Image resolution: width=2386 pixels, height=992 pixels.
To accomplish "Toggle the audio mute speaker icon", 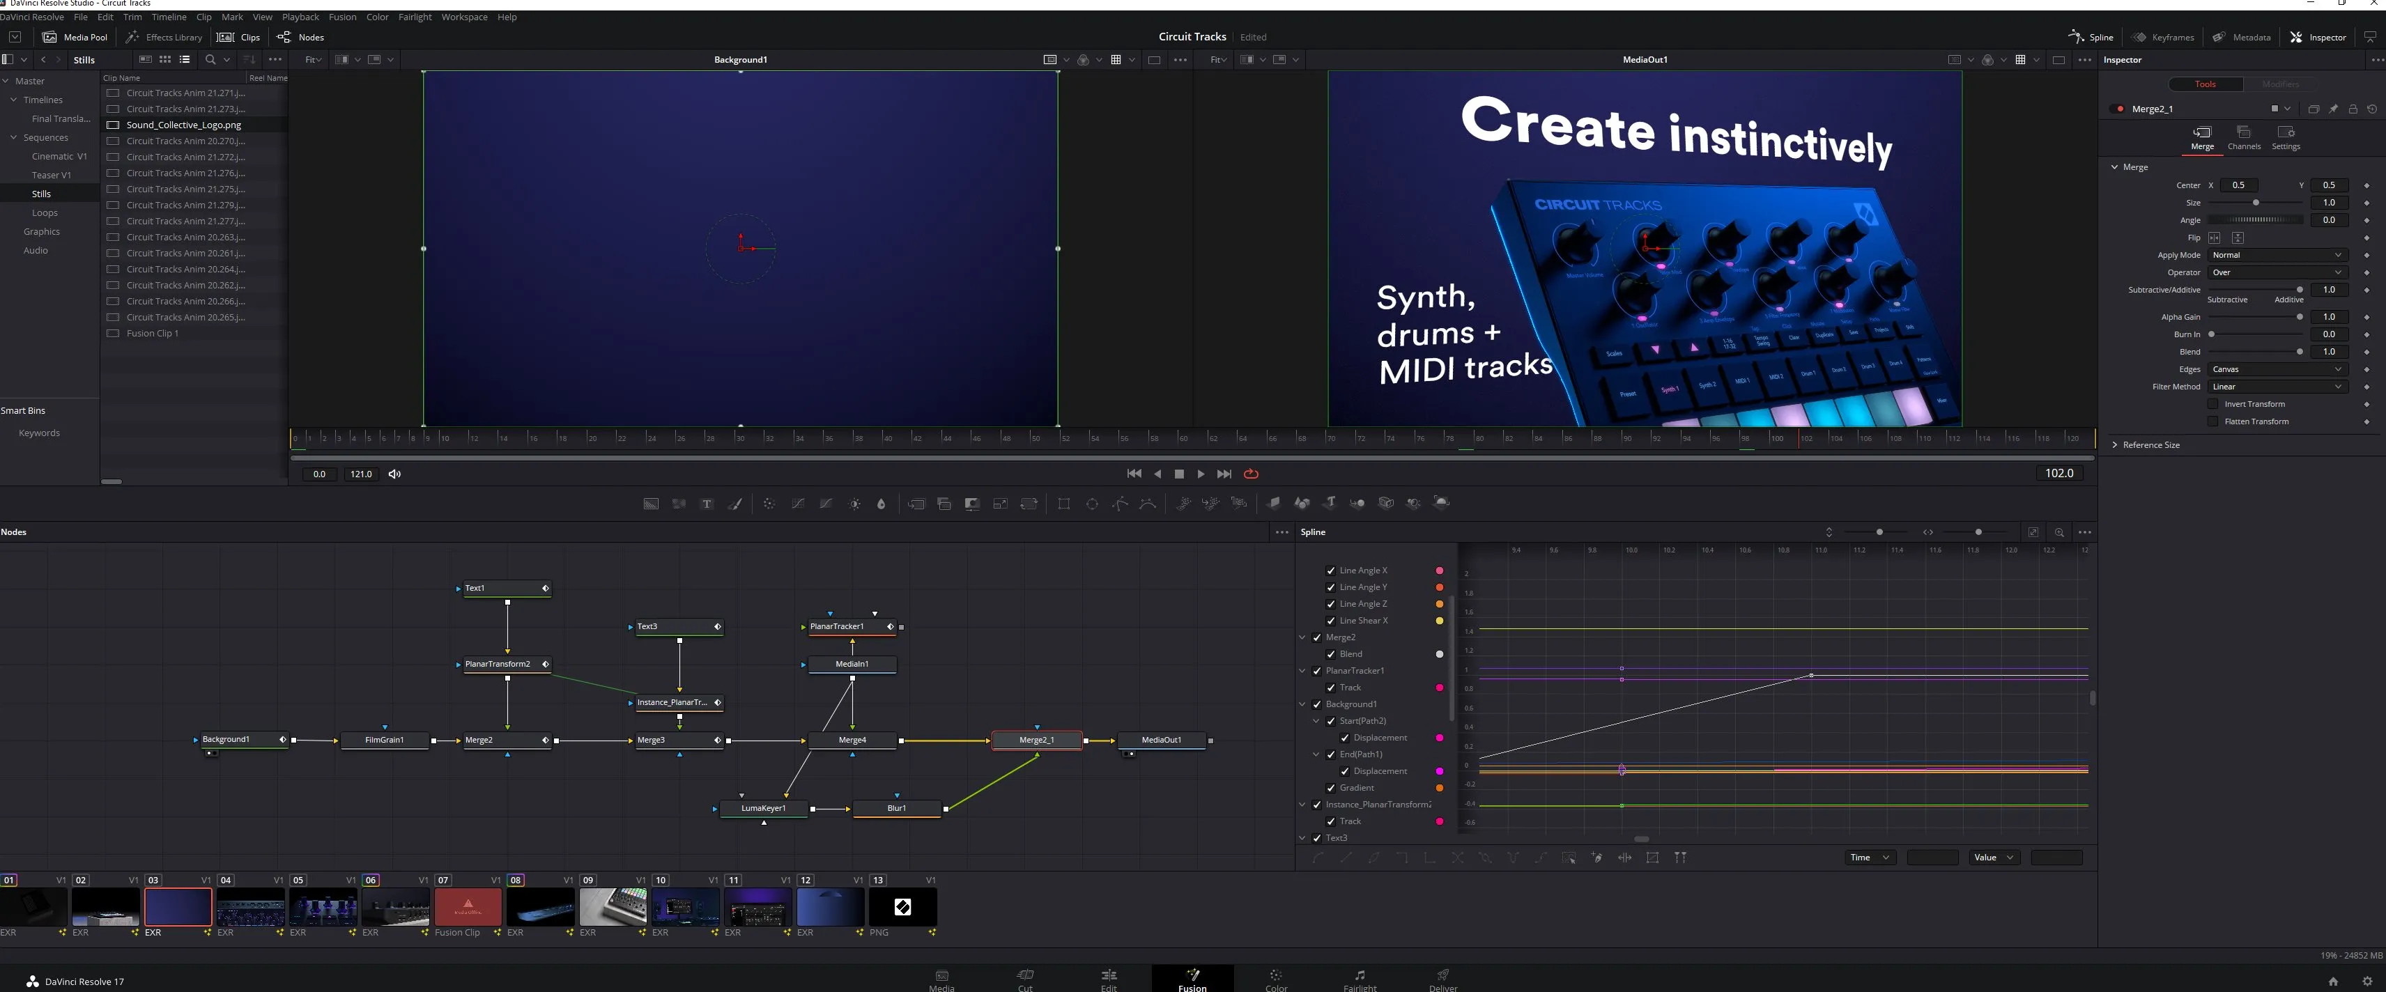I will [x=394, y=474].
